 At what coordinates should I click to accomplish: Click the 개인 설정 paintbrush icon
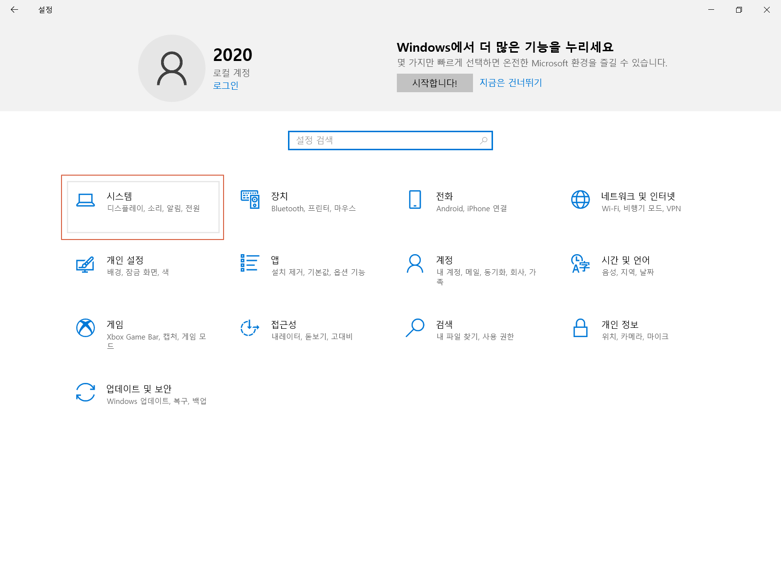85,264
